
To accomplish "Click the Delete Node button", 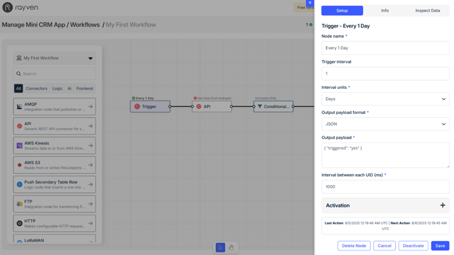I will pyautogui.click(x=354, y=246).
